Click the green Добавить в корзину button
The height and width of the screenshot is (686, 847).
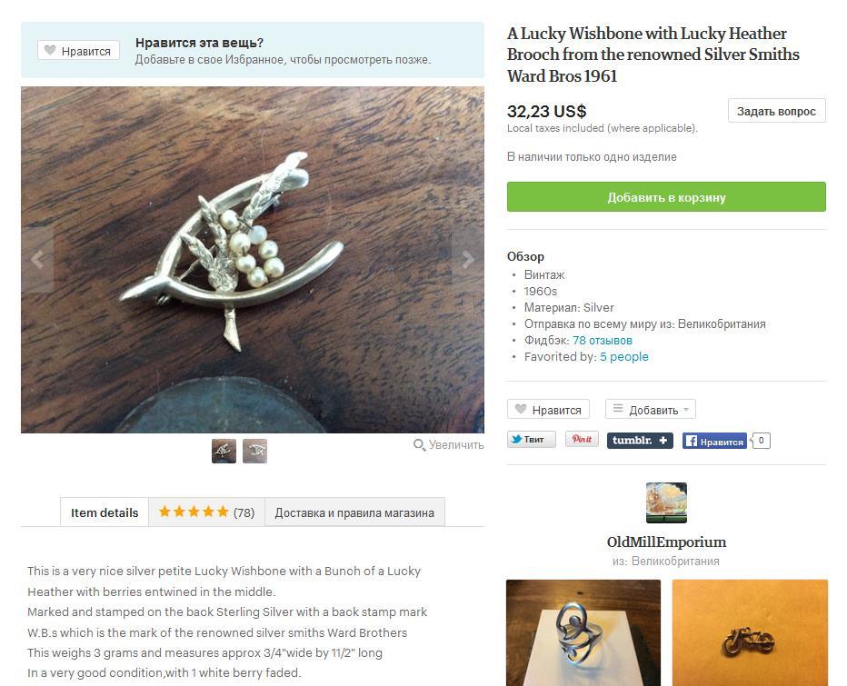tap(666, 197)
